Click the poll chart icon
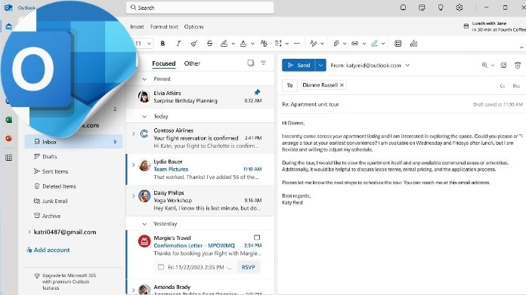This screenshot has width=526, height=295. [x=414, y=44]
